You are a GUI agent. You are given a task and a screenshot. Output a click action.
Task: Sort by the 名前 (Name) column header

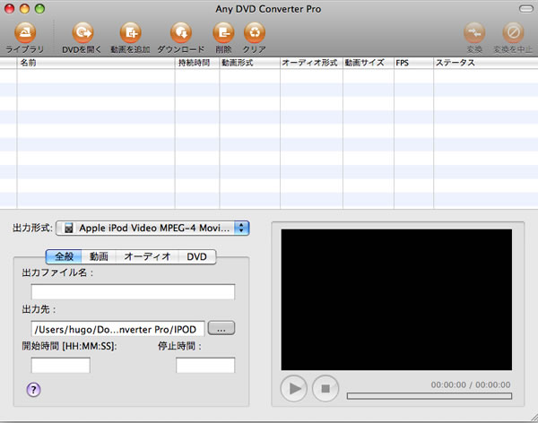pyautogui.click(x=96, y=63)
